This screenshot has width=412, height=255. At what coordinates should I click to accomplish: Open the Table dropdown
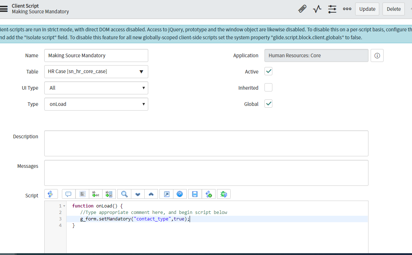pos(96,72)
